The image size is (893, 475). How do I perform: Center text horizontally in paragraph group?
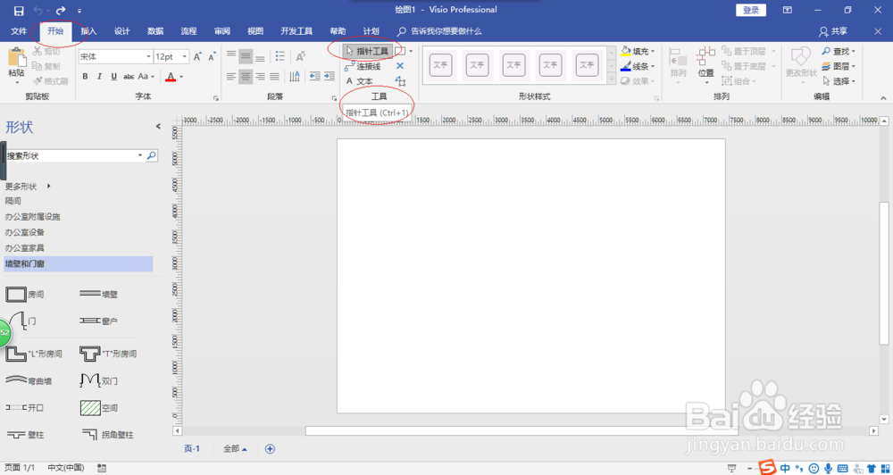click(246, 76)
